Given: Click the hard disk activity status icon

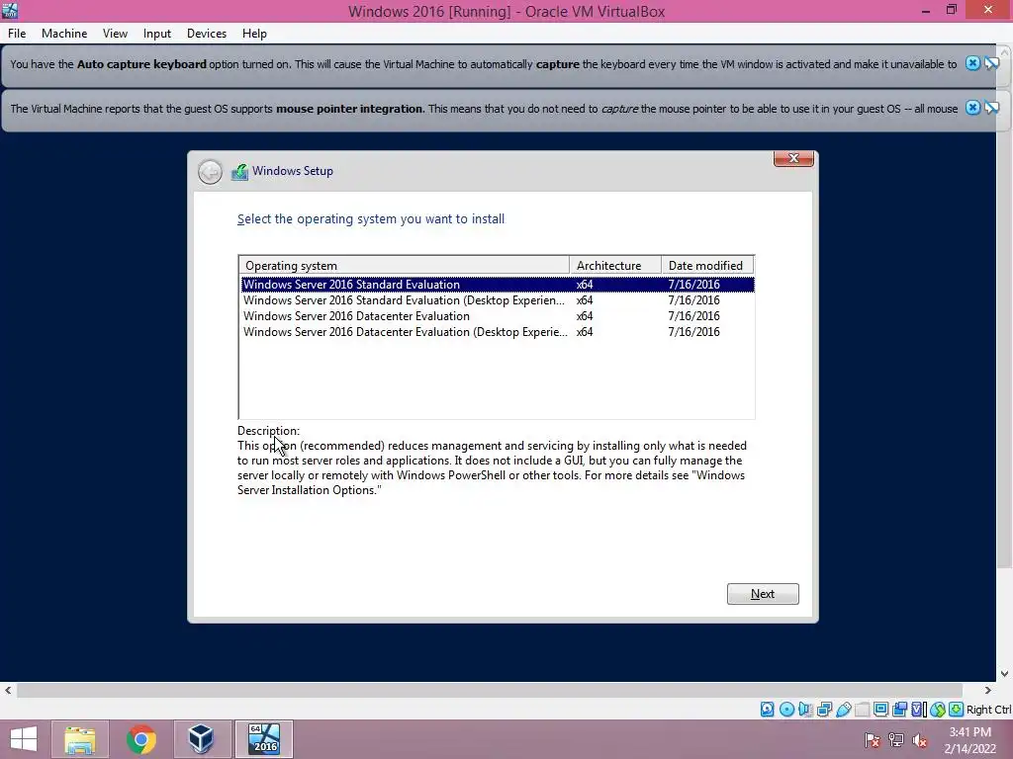Looking at the screenshot, I should click(767, 710).
